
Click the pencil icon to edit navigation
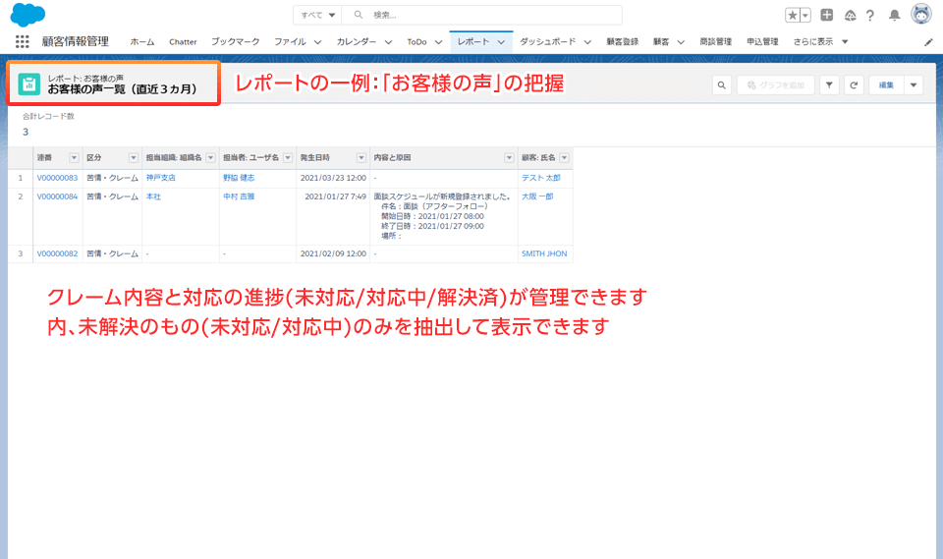pos(929,42)
